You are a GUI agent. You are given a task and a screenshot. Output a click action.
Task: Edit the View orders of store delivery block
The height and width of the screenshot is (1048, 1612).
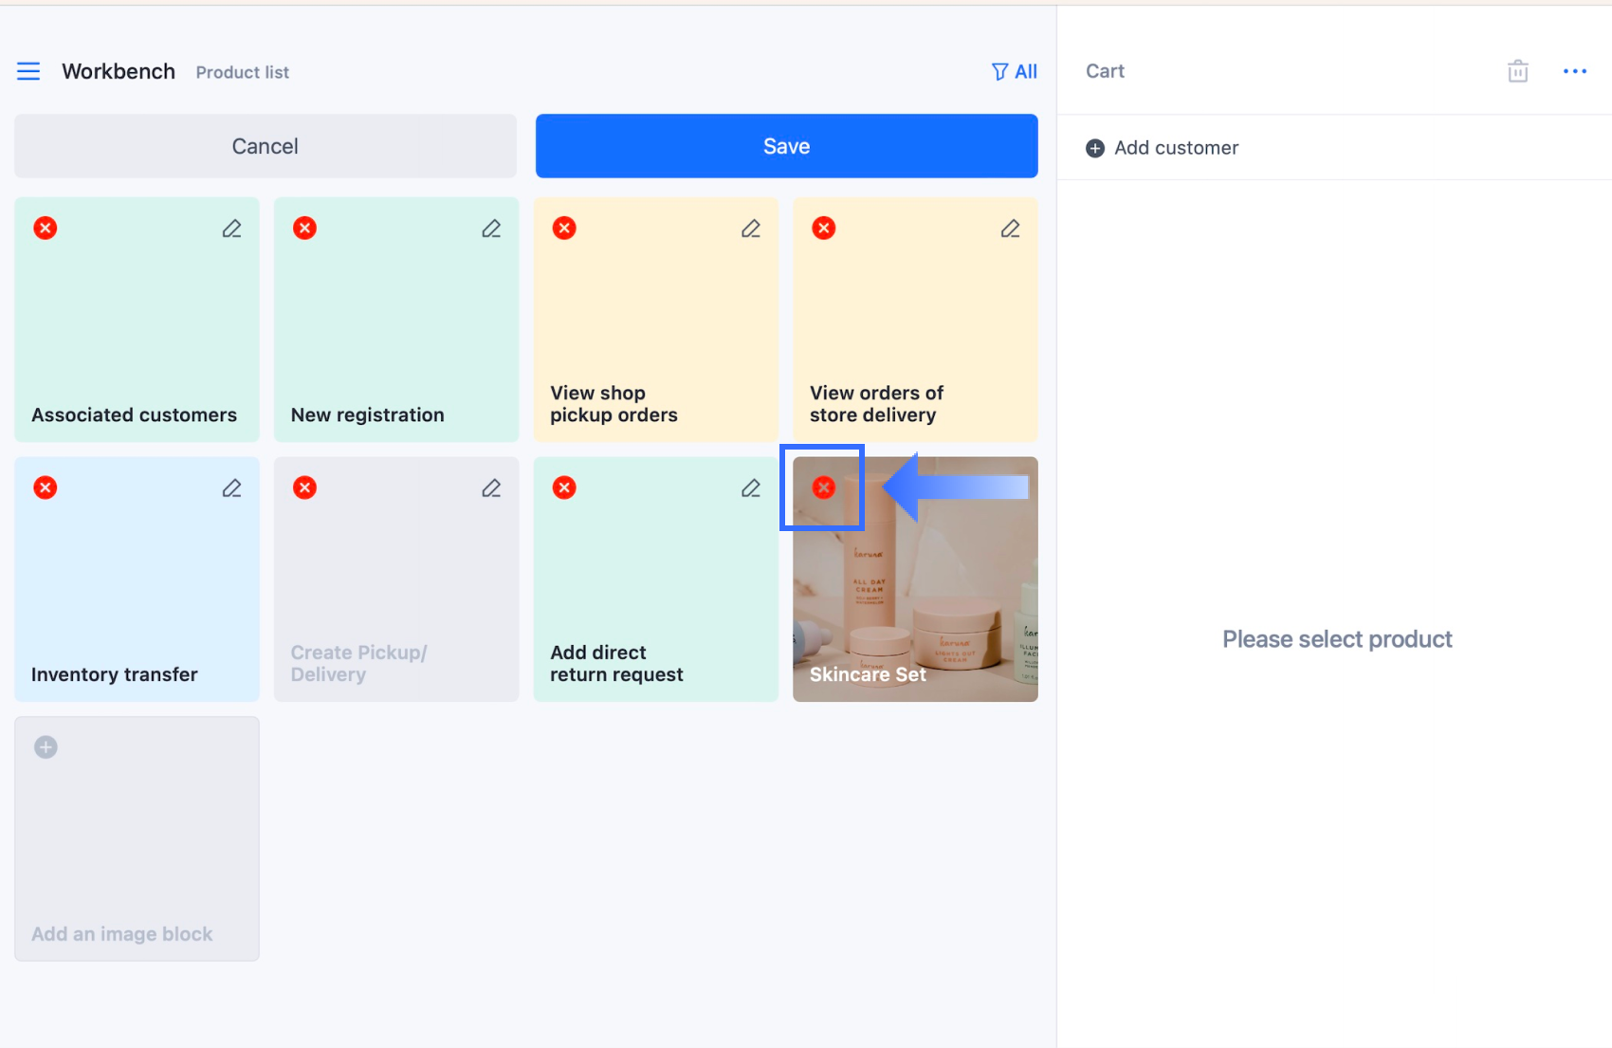click(1010, 229)
